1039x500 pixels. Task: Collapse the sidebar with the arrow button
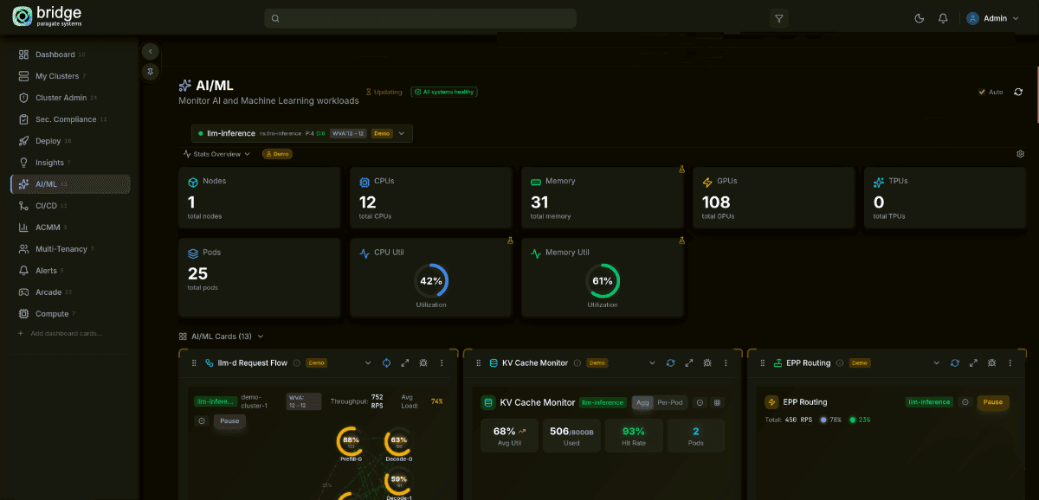tap(151, 51)
